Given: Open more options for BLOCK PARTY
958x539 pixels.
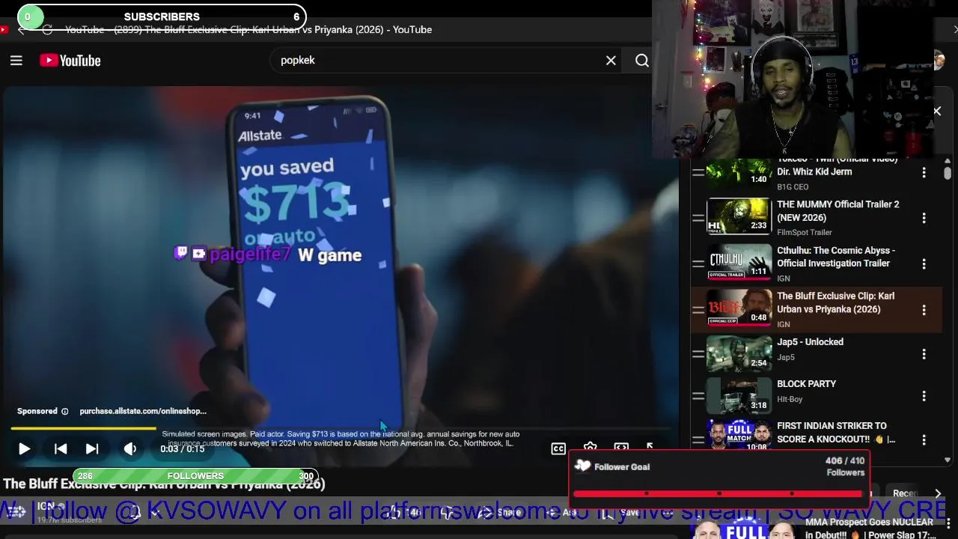Looking at the screenshot, I should pyautogui.click(x=924, y=395).
